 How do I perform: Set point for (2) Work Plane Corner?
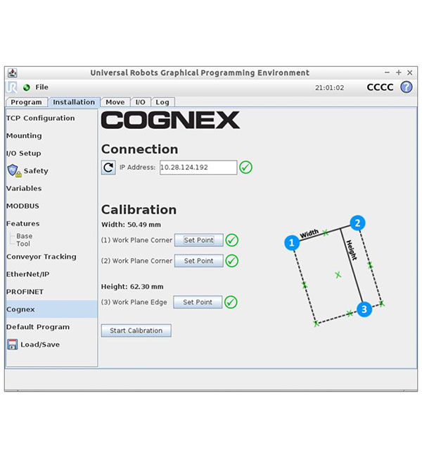199,261
